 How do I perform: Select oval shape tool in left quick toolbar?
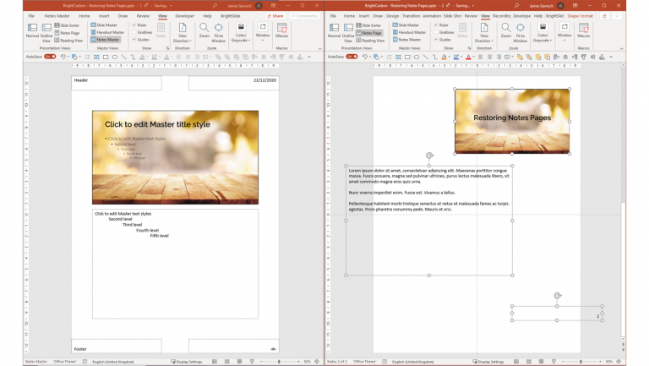(x=115, y=57)
